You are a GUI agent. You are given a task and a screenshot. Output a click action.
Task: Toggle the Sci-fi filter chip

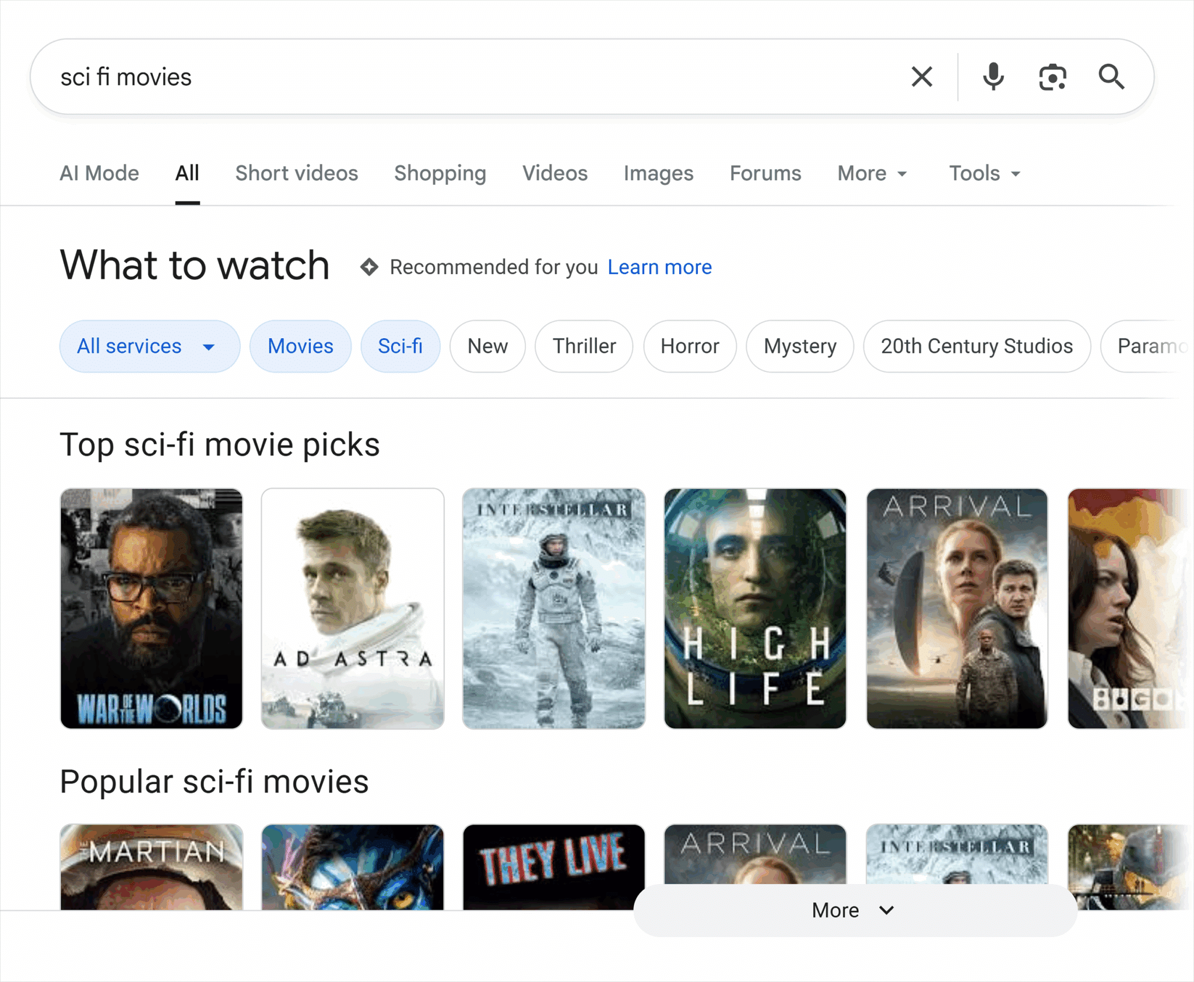(400, 346)
